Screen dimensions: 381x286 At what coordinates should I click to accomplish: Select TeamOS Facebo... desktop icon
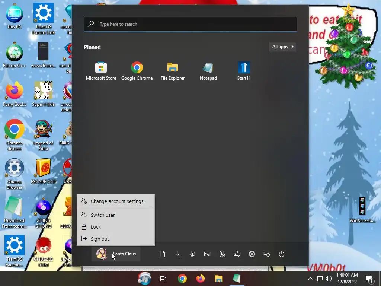15,251
